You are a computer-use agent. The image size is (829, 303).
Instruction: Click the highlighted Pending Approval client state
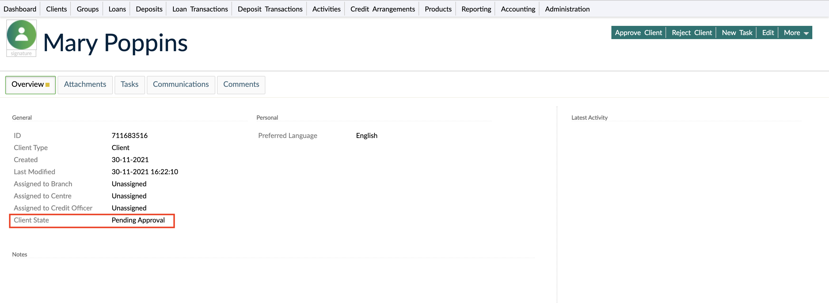click(x=138, y=220)
